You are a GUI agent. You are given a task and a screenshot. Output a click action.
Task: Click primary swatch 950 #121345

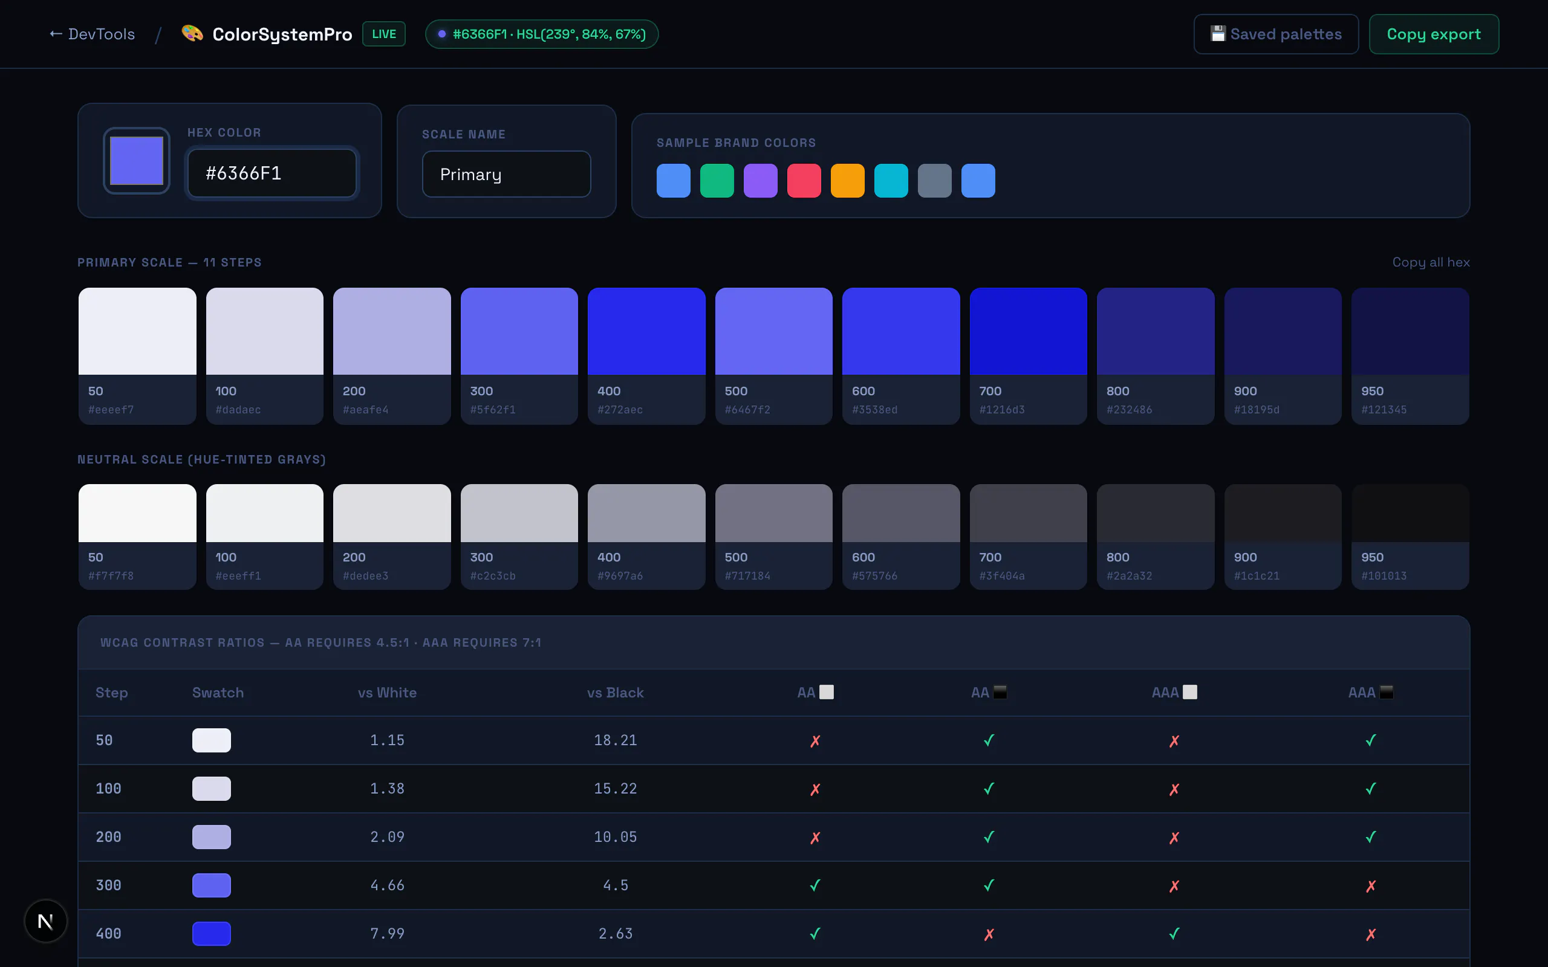tap(1411, 356)
